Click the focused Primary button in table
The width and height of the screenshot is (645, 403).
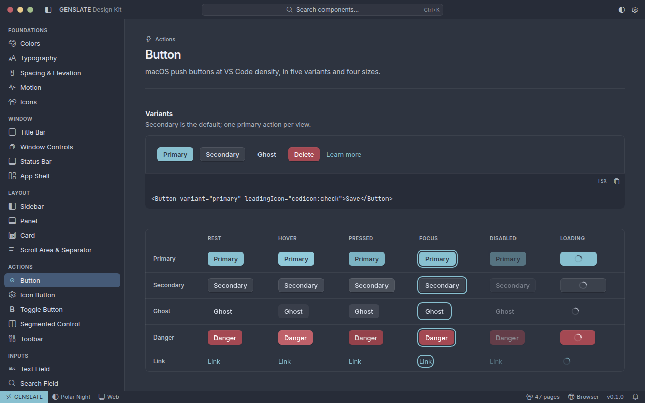tap(437, 259)
